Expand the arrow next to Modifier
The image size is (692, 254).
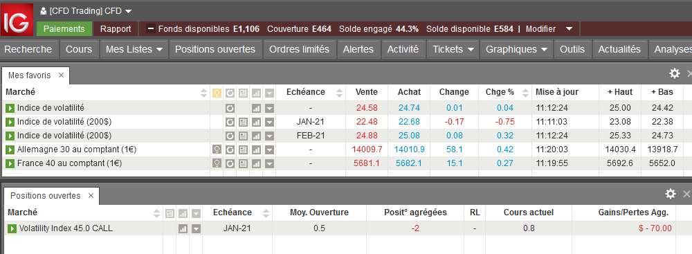[570, 29]
